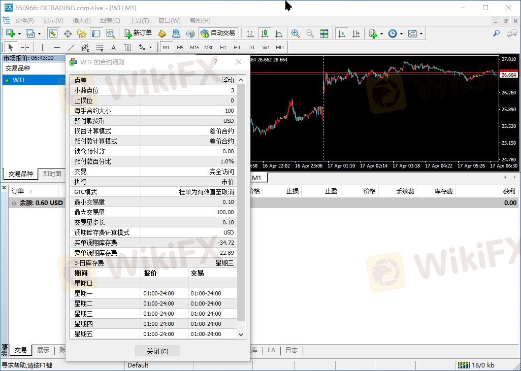Open the Navigator star-folder icon

pyautogui.click(x=82, y=33)
